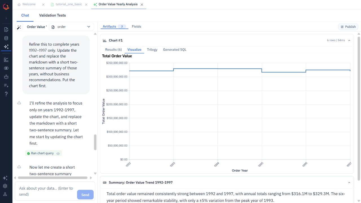
Task: Open the run queue sidebar icon
Action: (6, 85)
